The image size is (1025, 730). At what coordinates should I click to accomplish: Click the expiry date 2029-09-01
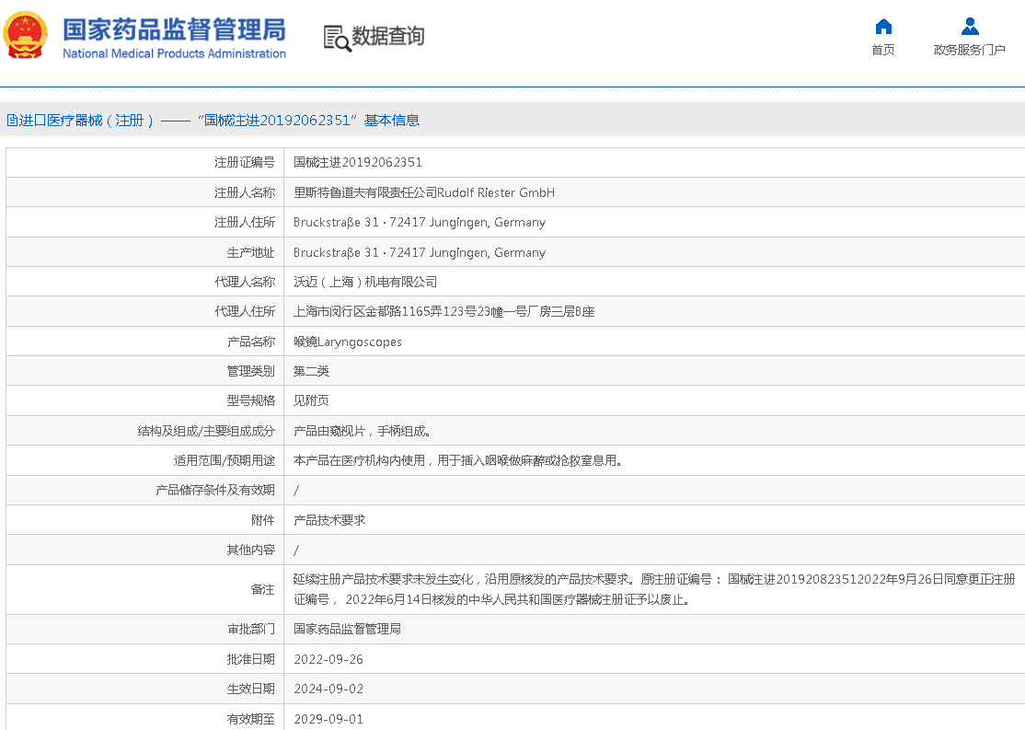328,719
